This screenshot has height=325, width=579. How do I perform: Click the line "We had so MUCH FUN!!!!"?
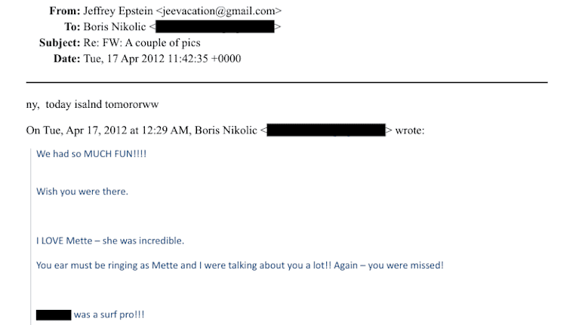pos(91,153)
